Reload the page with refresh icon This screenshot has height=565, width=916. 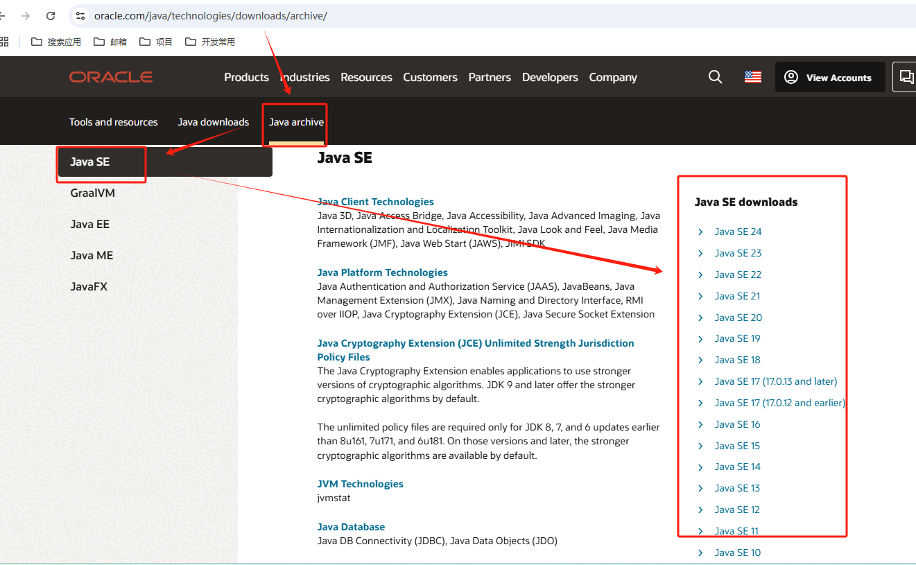(x=51, y=15)
